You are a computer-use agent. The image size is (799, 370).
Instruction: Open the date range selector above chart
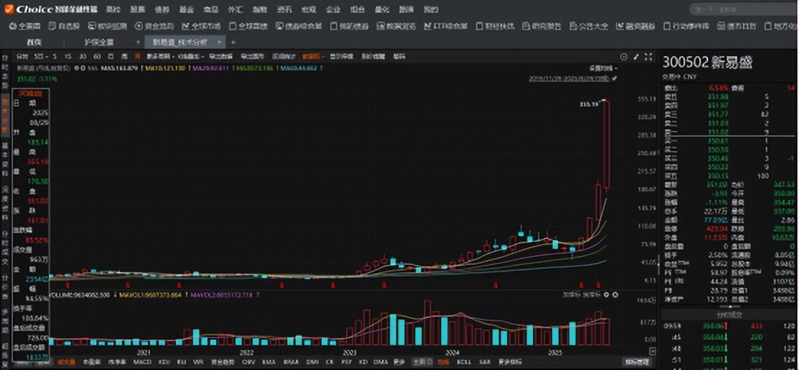pos(569,79)
